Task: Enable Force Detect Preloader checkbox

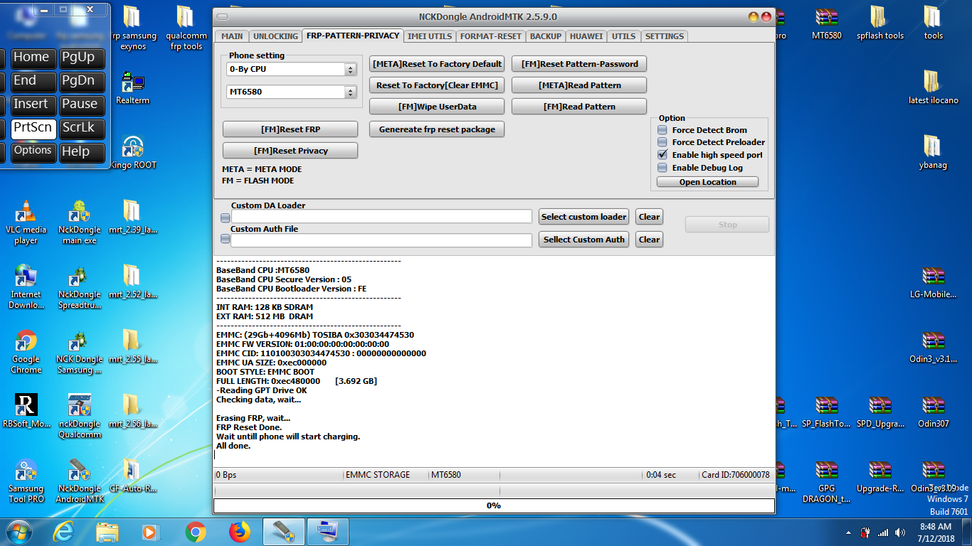Action: pyautogui.click(x=662, y=142)
